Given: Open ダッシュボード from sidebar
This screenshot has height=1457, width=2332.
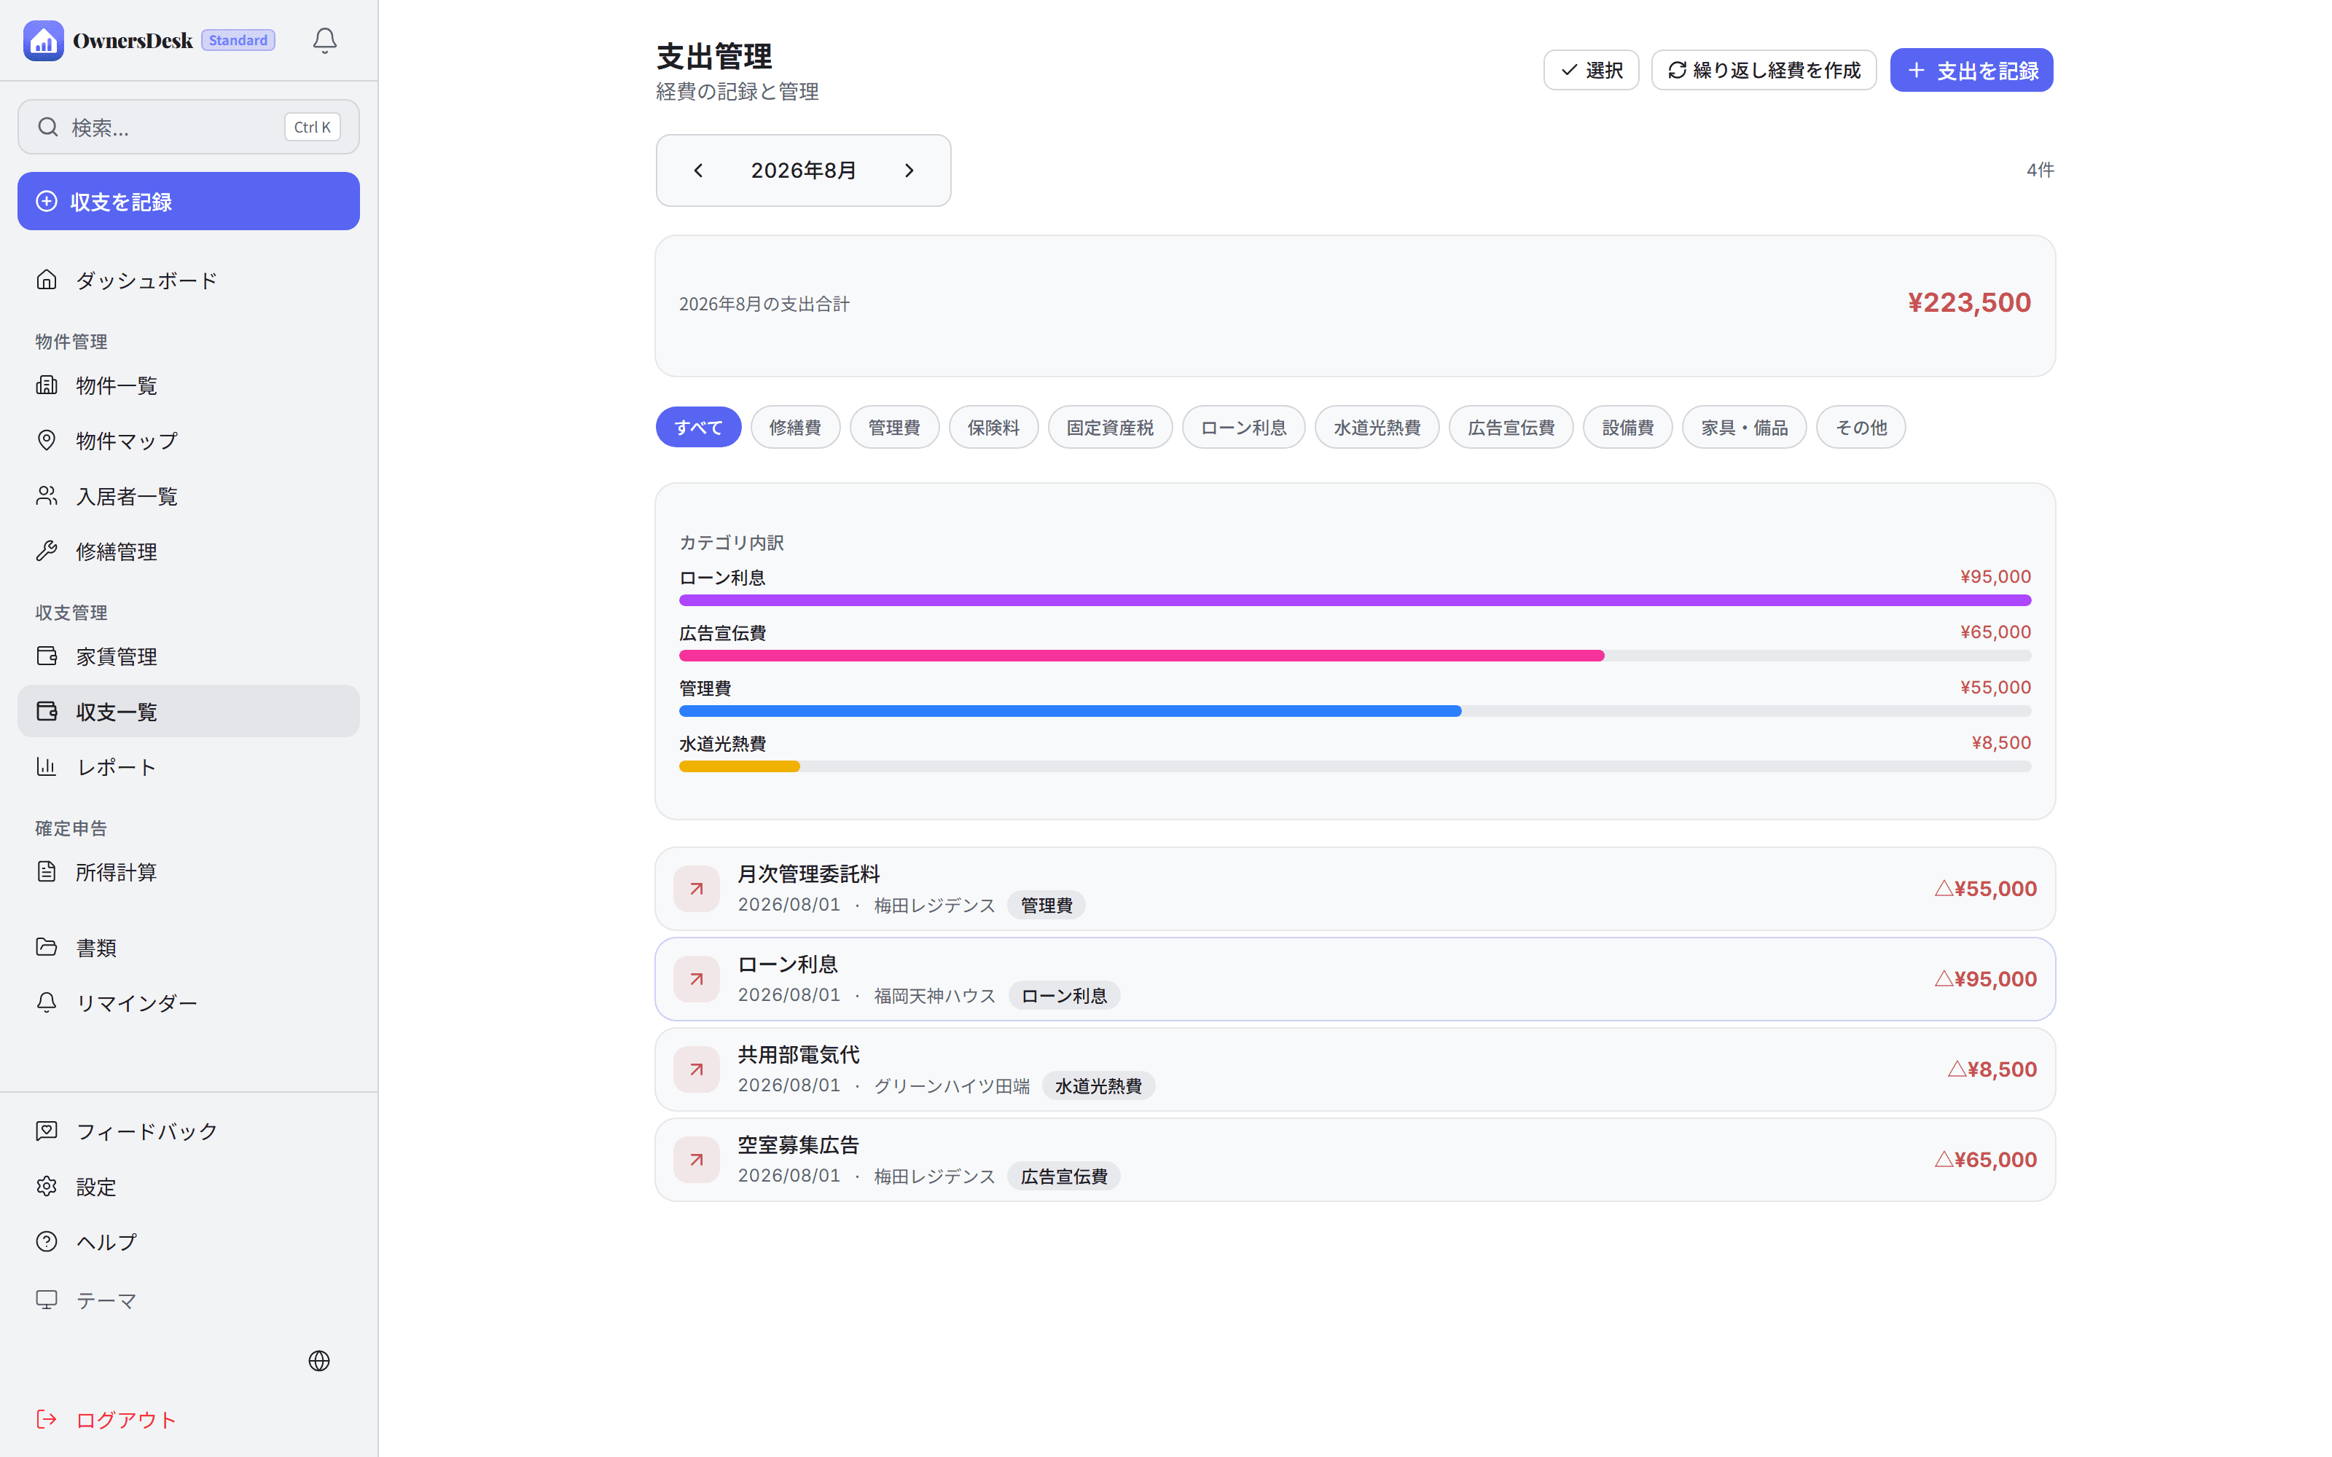Looking at the screenshot, I should [189, 280].
